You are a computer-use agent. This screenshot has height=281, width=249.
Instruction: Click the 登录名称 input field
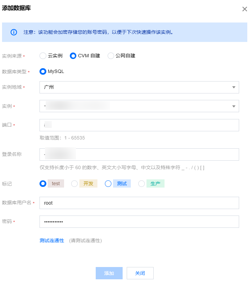[139, 154]
